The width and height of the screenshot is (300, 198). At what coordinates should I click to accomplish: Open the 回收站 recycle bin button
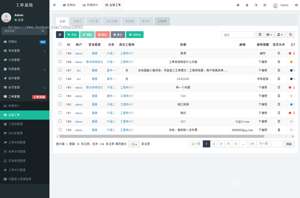click(x=135, y=35)
